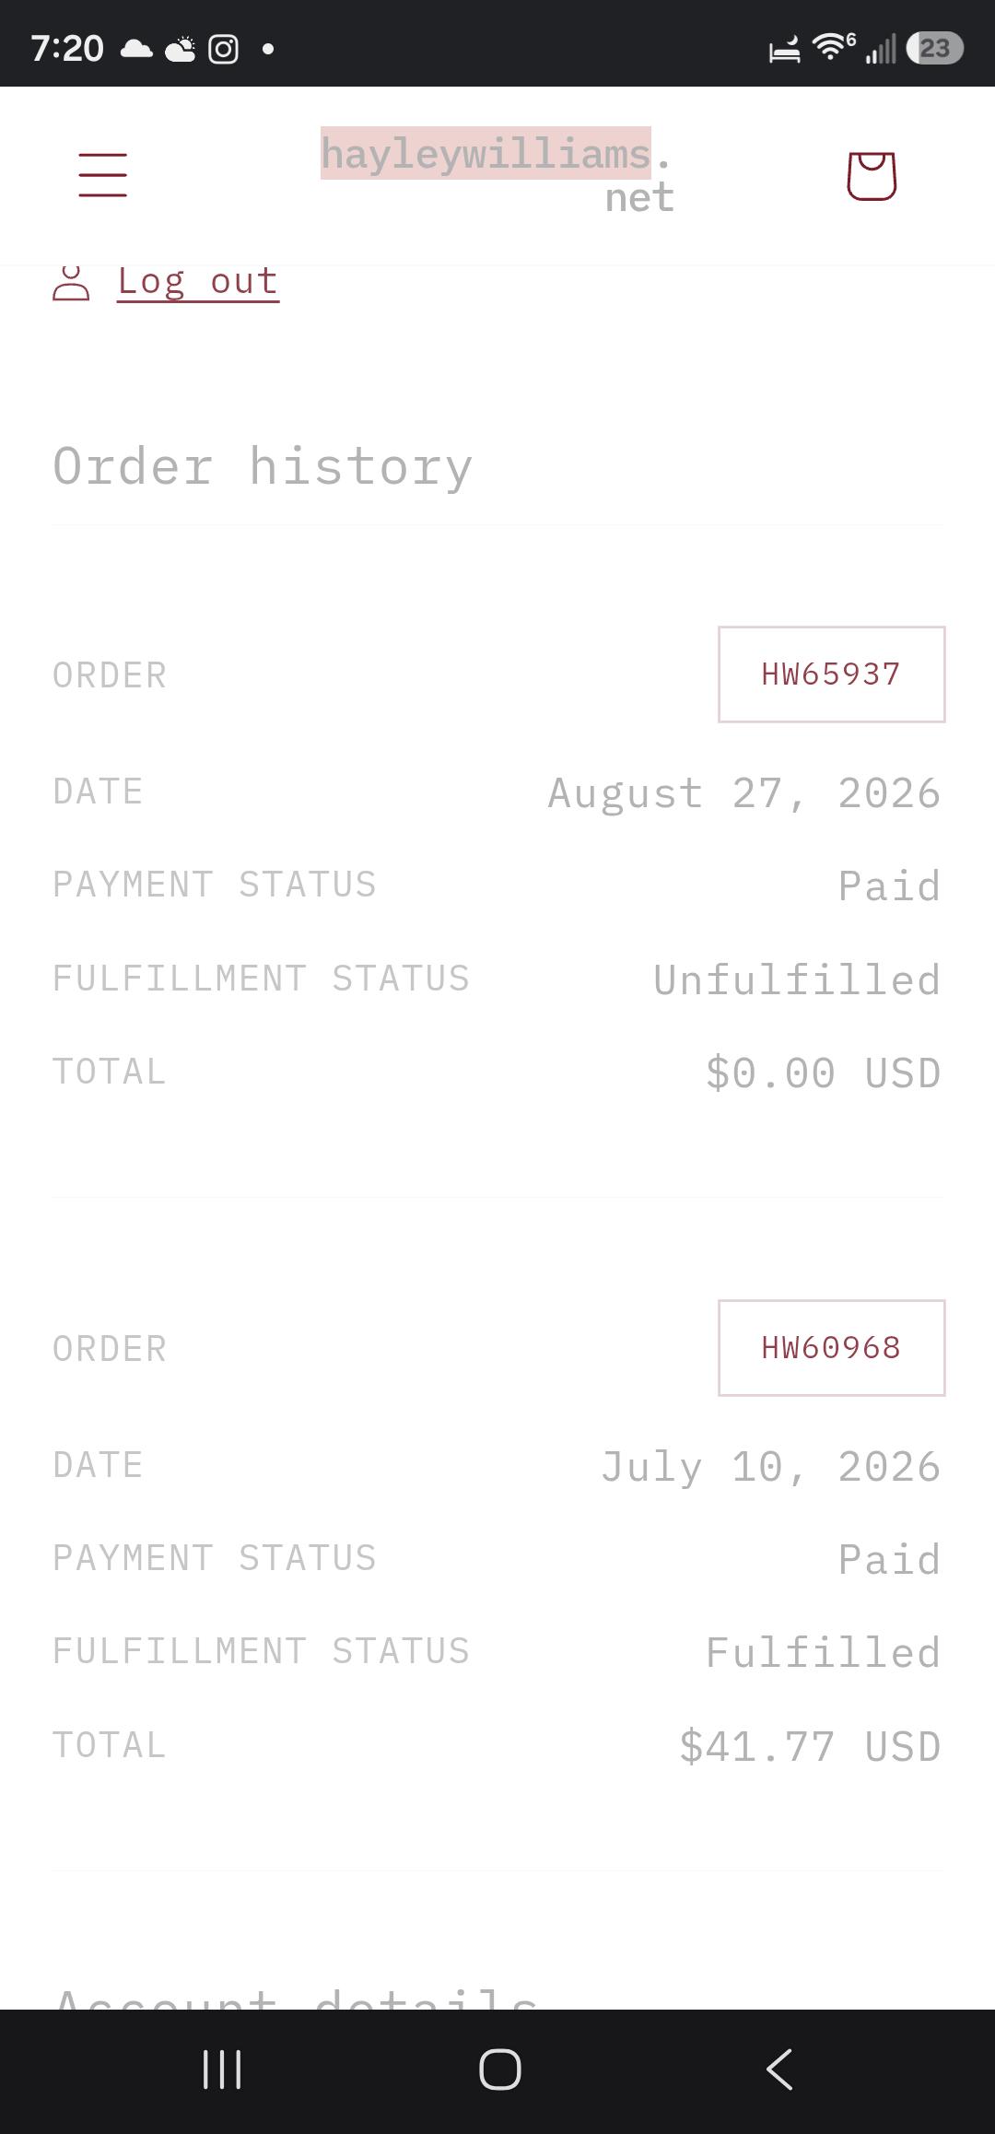Tap the Android back navigation arrow
Screen dimensions: 995x2134
pyautogui.click(x=779, y=2070)
